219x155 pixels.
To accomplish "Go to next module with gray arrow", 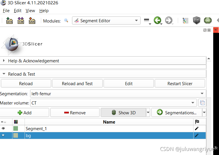I will click(x=169, y=20).
